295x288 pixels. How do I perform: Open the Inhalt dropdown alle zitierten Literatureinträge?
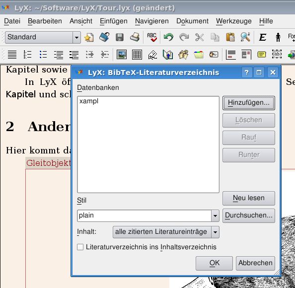[166, 232]
